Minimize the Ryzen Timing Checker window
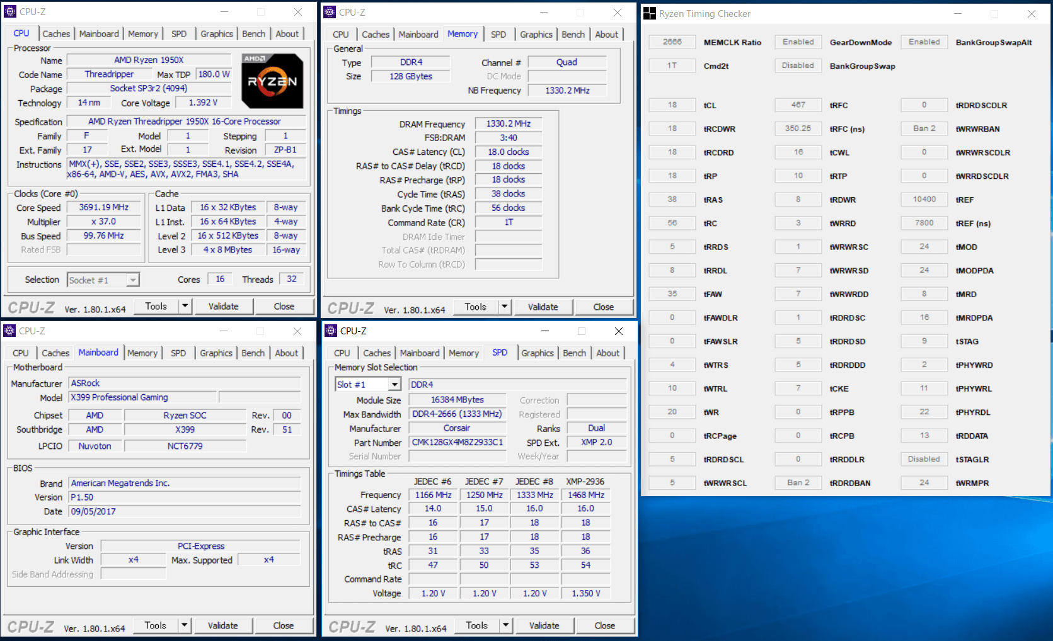Image resolution: width=1053 pixels, height=641 pixels. point(957,14)
